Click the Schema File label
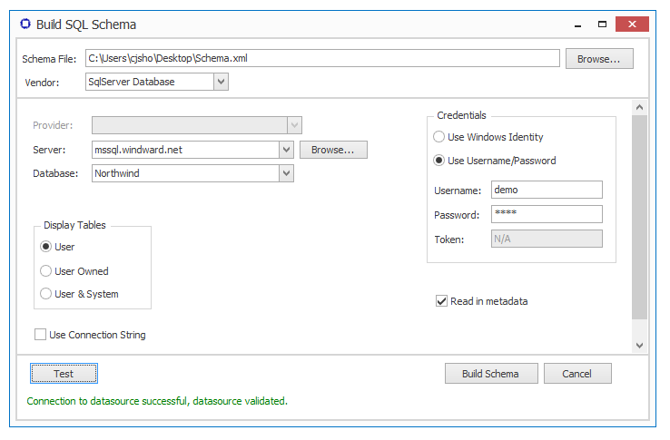 [x=49, y=59]
